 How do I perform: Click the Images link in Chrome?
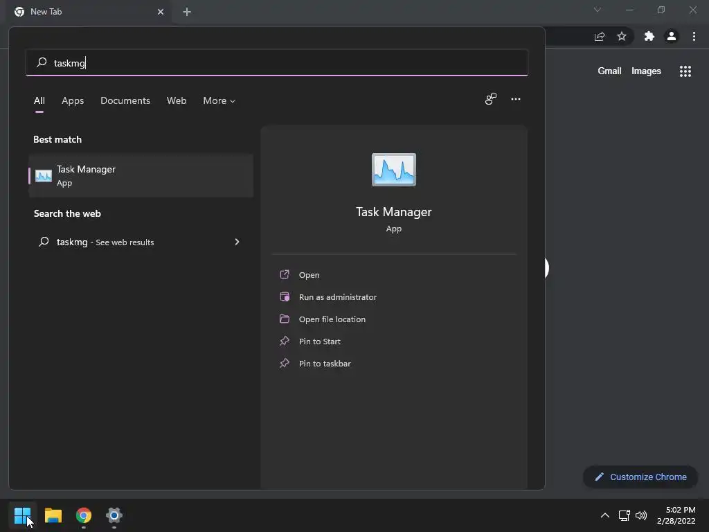pos(646,71)
